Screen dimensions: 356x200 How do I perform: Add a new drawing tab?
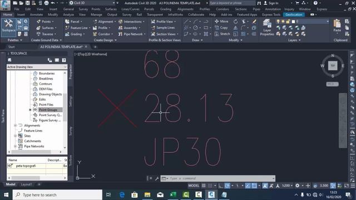click(x=95, y=47)
